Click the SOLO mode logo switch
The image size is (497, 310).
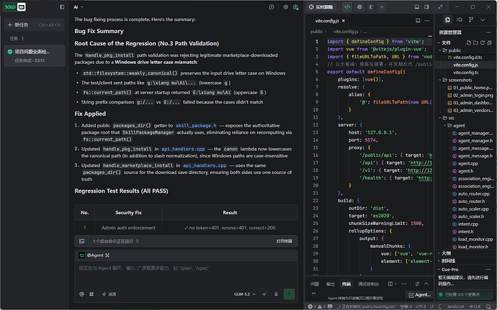(x=14, y=7)
